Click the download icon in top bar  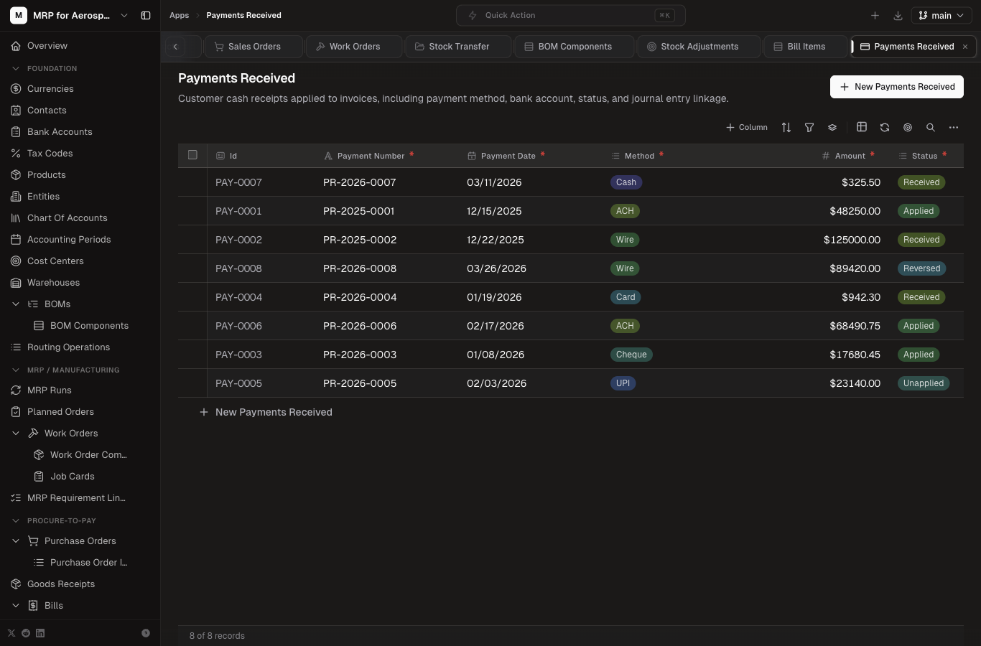[x=898, y=15]
